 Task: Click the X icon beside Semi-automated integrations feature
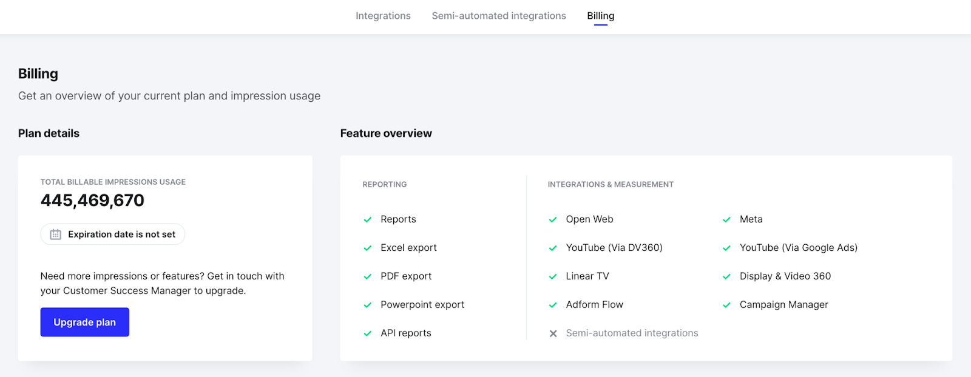(x=553, y=333)
